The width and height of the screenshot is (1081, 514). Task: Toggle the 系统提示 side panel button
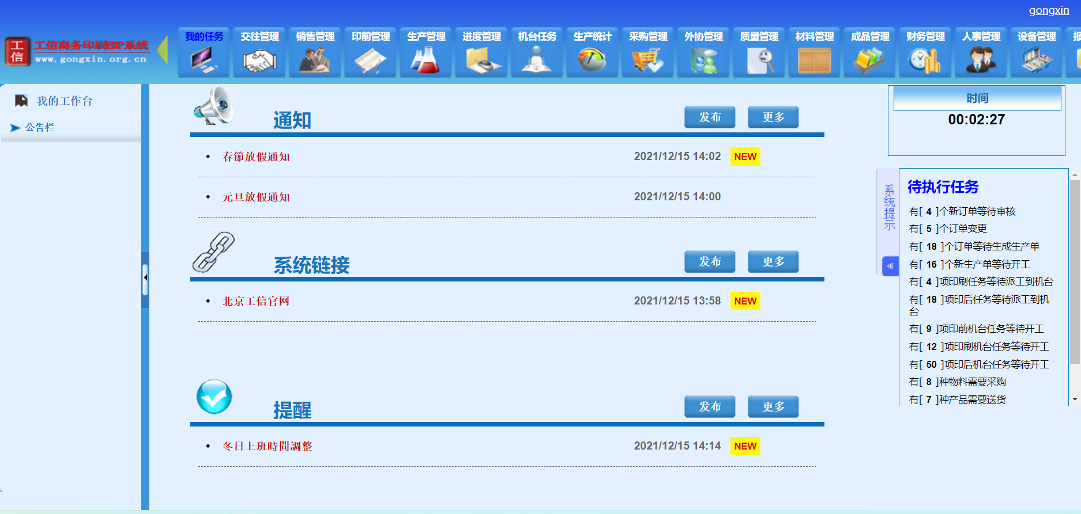point(890,266)
